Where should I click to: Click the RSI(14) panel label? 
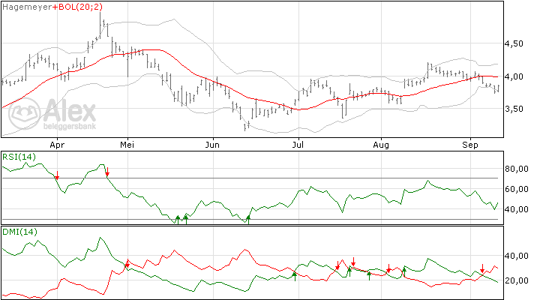click(x=19, y=157)
